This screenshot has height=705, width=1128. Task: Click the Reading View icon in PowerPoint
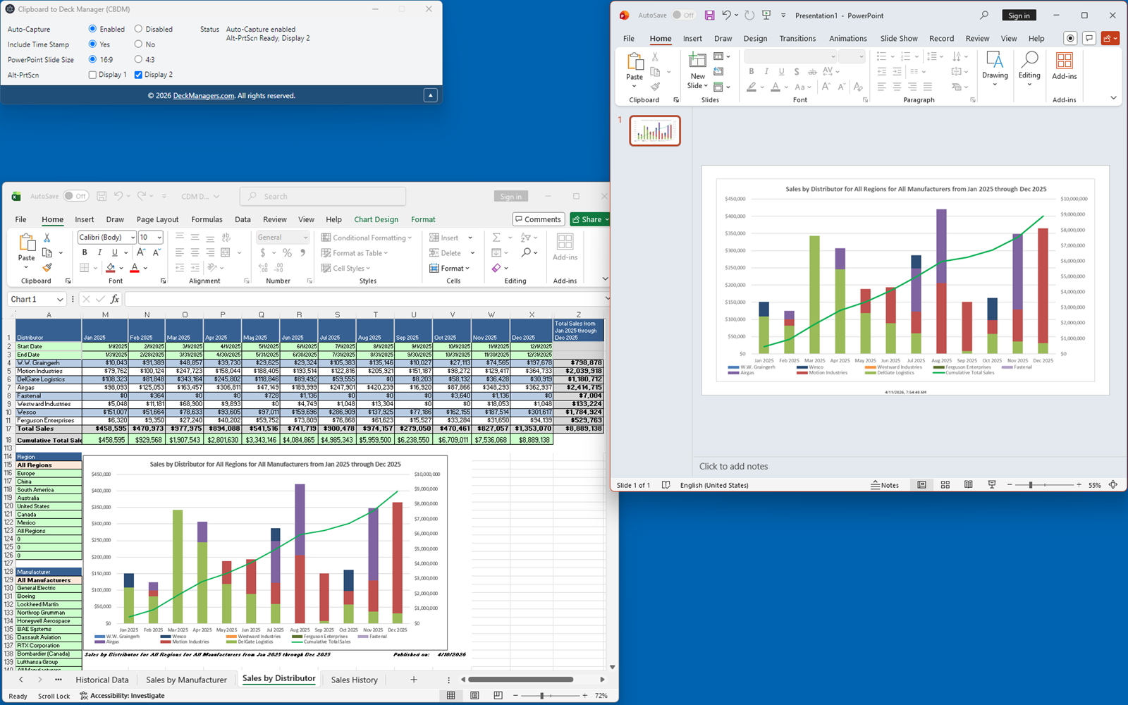coord(968,485)
